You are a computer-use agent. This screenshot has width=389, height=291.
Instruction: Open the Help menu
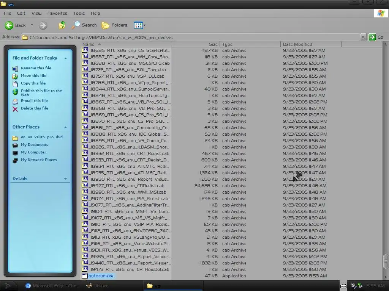point(95,13)
